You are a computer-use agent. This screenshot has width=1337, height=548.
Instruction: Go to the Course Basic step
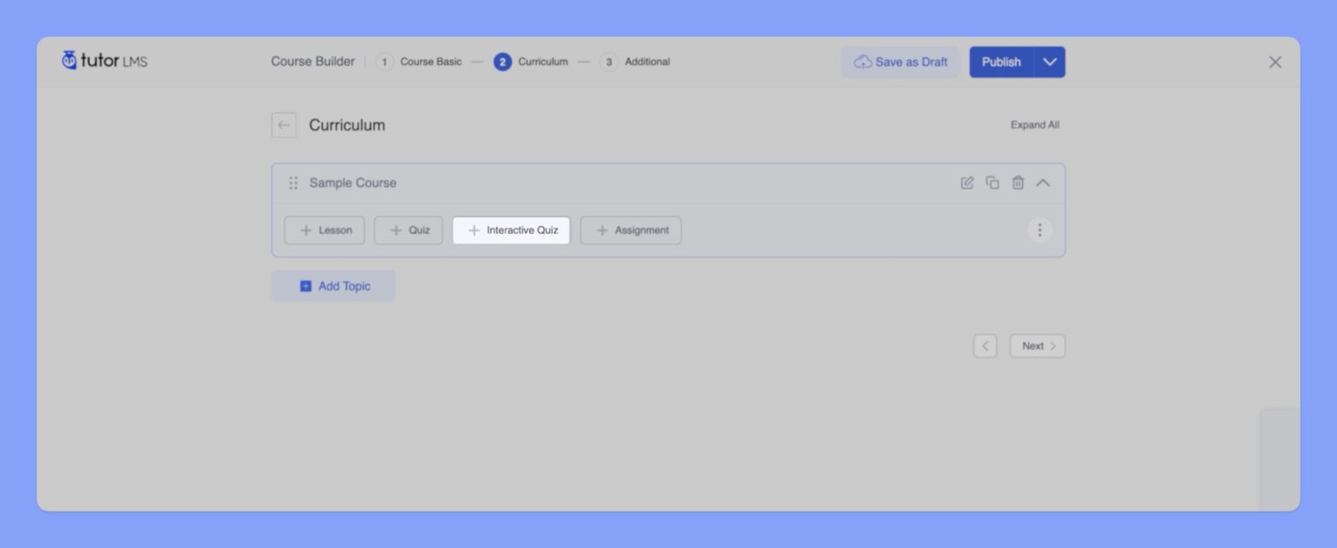coord(420,62)
